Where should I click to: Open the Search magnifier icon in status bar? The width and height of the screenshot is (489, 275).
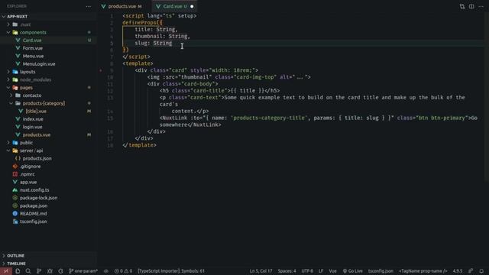(28, 271)
